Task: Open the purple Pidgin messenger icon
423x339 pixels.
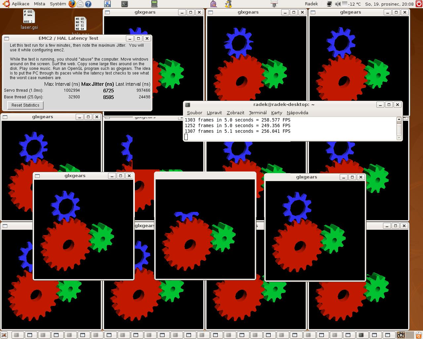Action: coord(213,4)
